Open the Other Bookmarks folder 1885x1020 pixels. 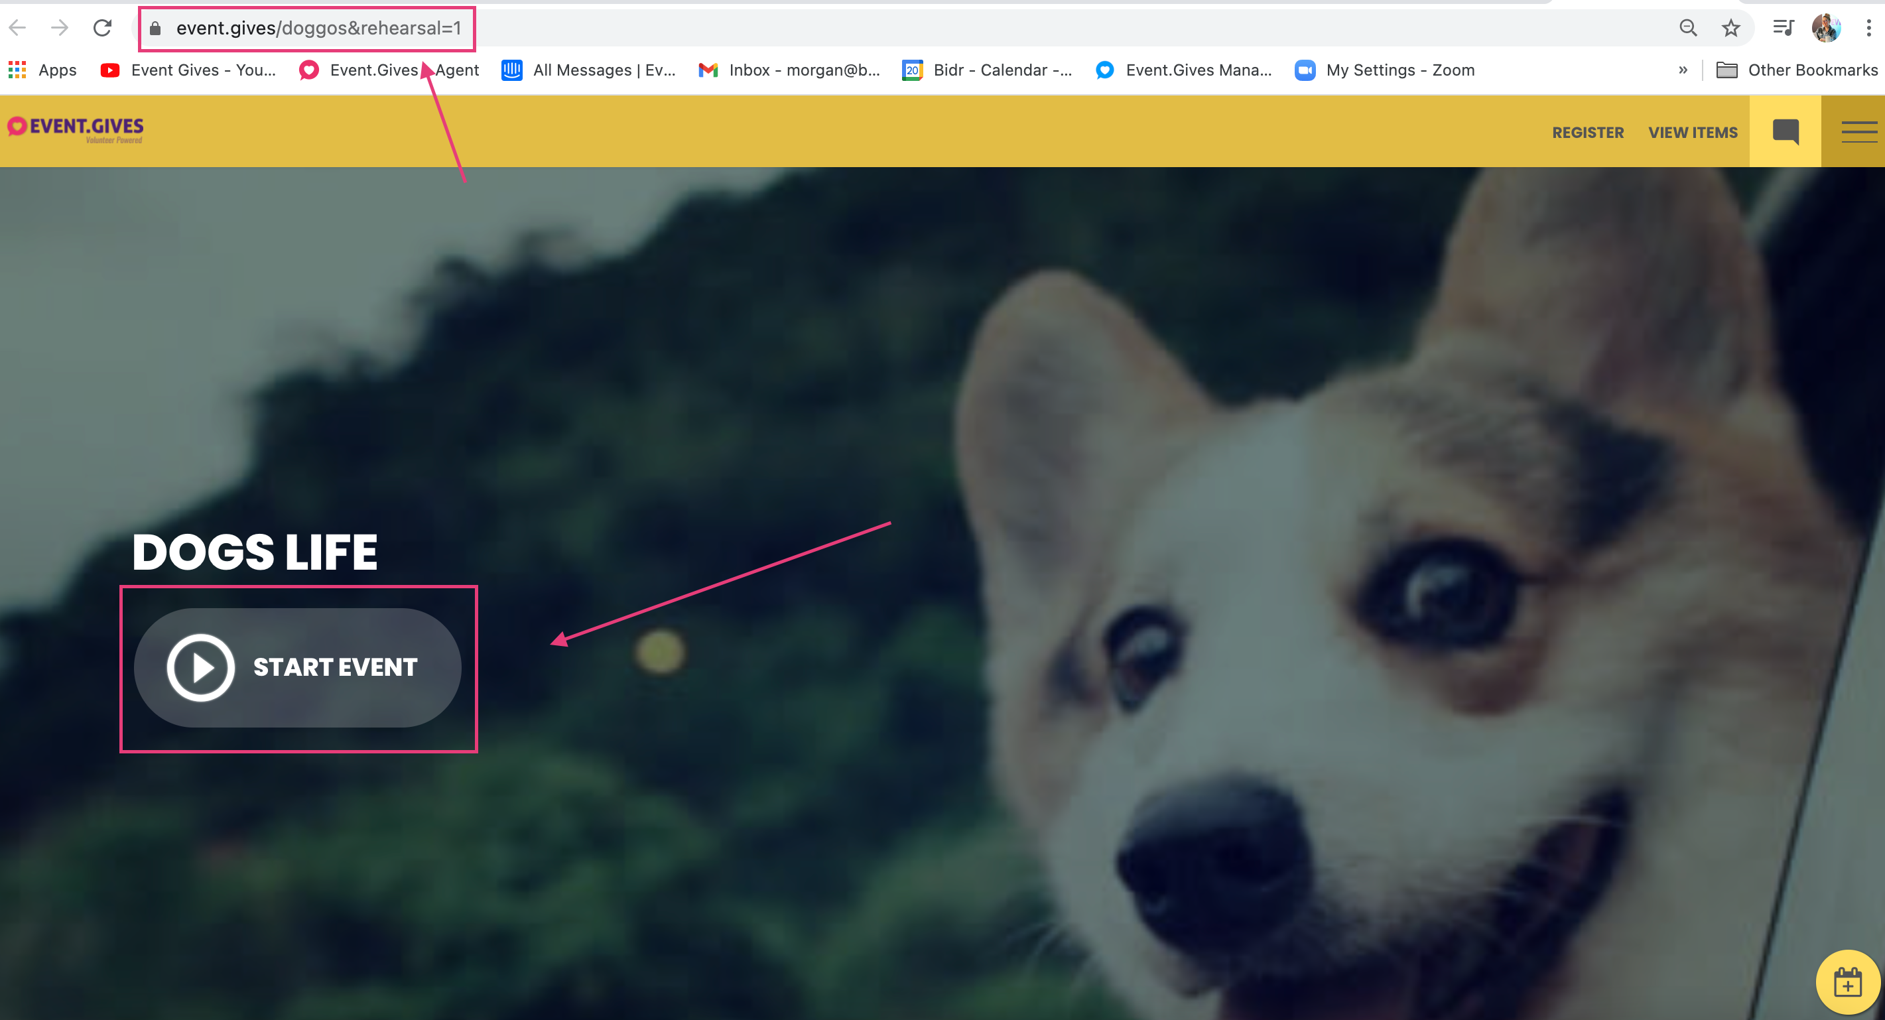click(1797, 70)
